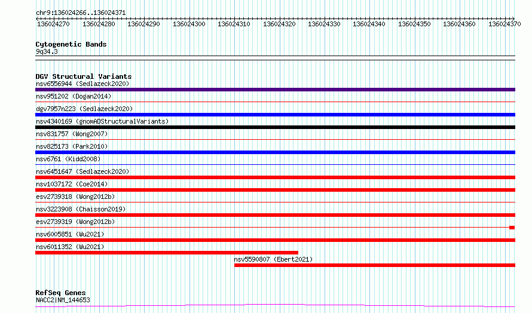Image resolution: width=532 pixels, height=313 pixels.
Task: Open variant nsv825173 (Park2010) label
Action: pyautogui.click(x=72, y=146)
